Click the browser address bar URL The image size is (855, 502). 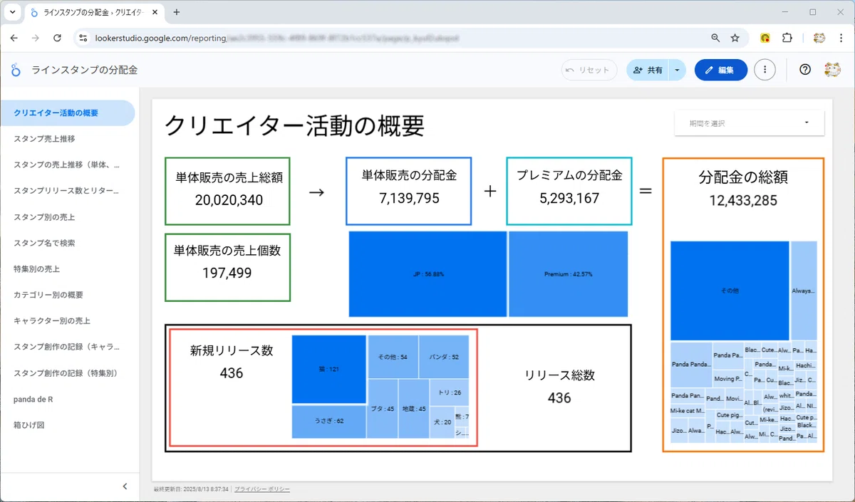tap(277, 38)
